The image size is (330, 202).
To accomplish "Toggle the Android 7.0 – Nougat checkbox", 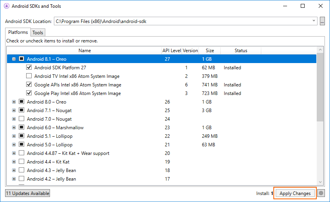I will [21, 119].
